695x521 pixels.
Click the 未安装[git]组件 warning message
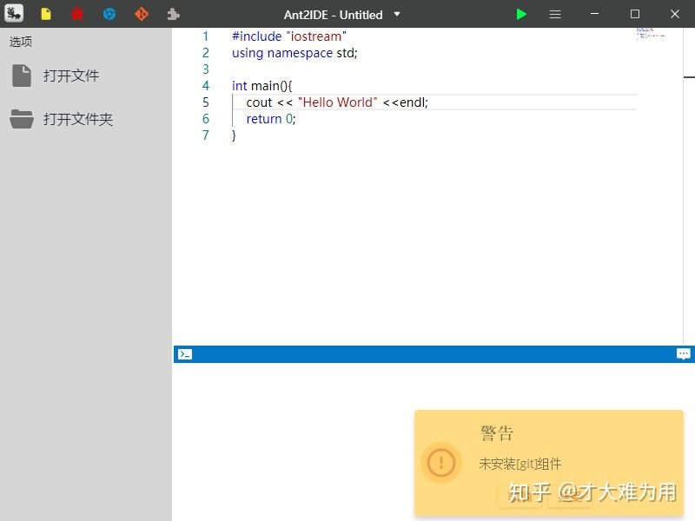[x=520, y=464]
